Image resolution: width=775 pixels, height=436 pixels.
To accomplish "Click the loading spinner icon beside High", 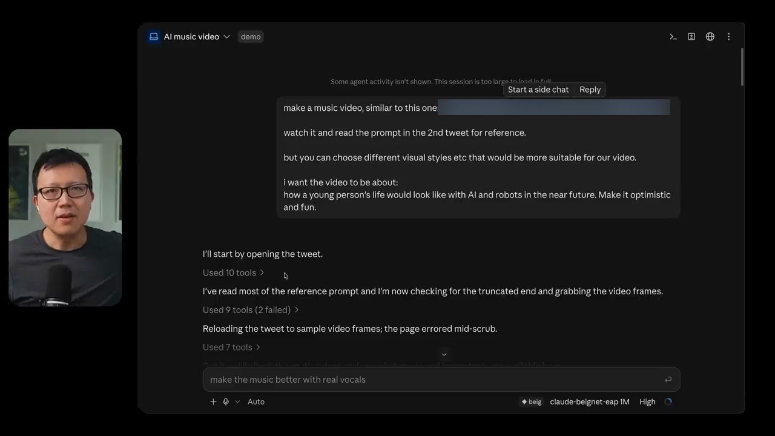I will point(668,401).
